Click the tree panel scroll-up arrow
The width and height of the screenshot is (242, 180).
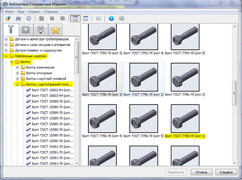77,39
